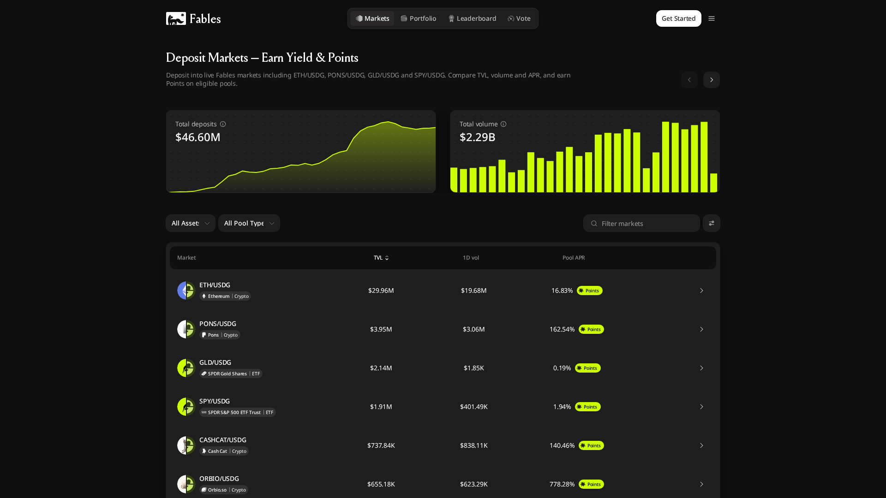886x498 pixels.
Task: Click the Get Started button
Action: pyautogui.click(x=679, y=18)
